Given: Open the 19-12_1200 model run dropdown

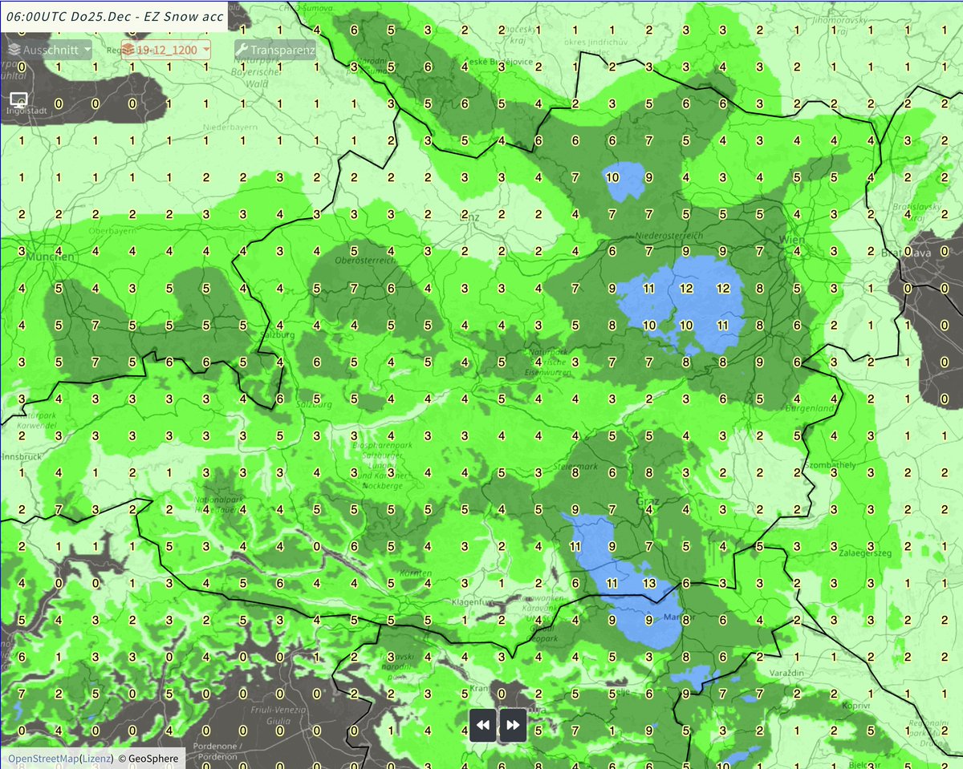Looking at the screenshot, I should click(x=166, y=50).
